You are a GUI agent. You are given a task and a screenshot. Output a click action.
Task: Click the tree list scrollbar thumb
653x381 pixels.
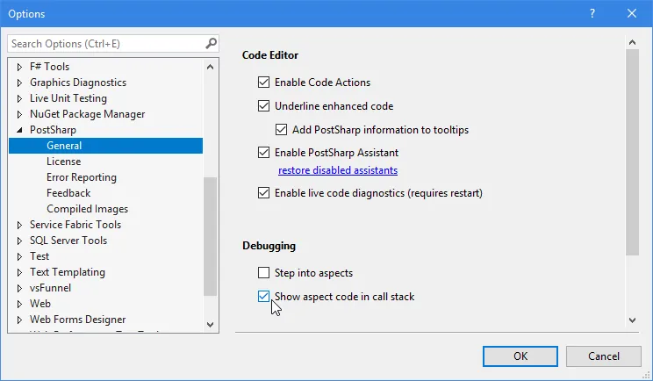211,236
